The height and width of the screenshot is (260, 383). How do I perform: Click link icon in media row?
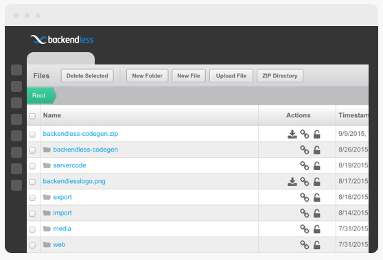click(305, 229)
